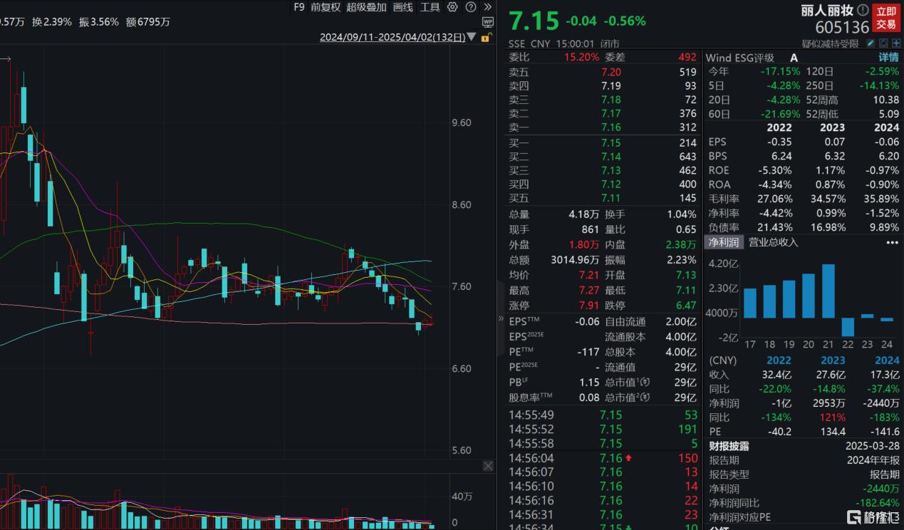
Task: Click the 总市值1 currency icon
Action: pyautogui.click(x=645, y=383)
